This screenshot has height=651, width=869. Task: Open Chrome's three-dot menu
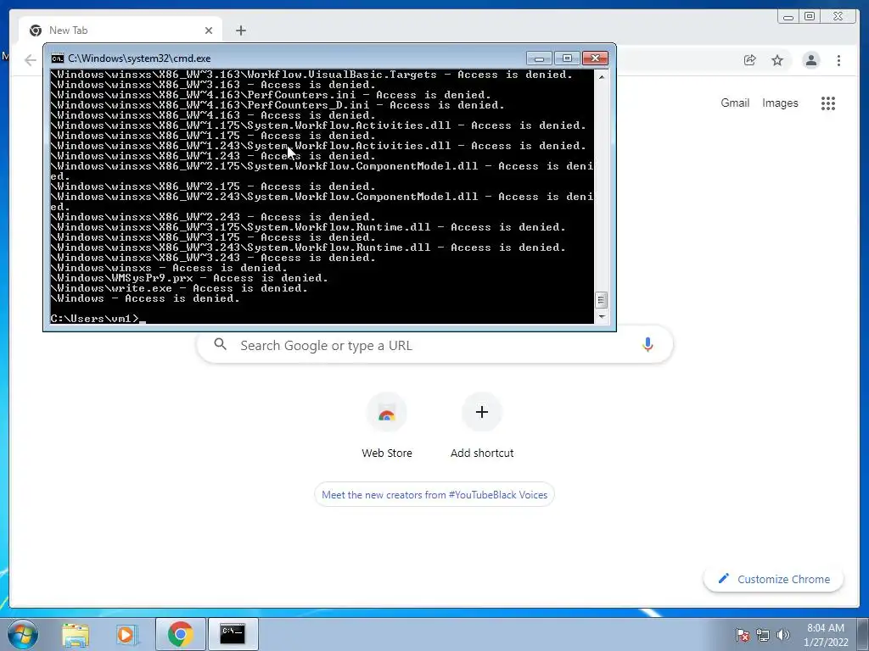[x=838, y=60]
